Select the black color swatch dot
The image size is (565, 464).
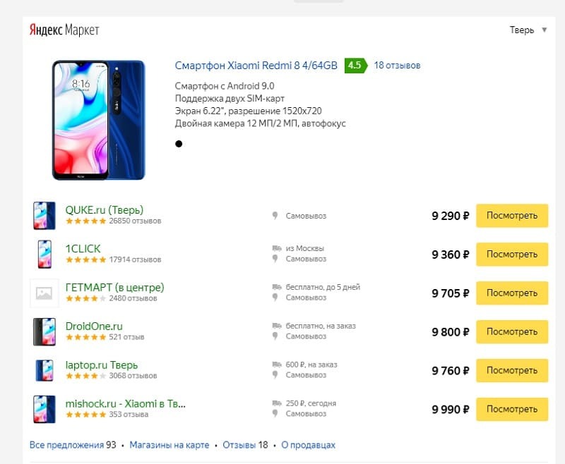click(x=179, y=144)
